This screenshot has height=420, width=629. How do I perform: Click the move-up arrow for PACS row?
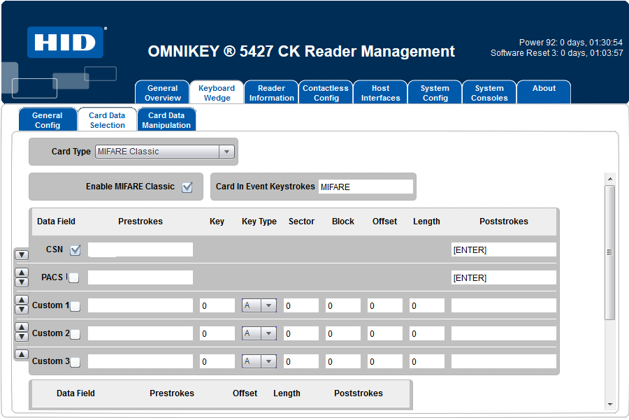click(22, 273)
